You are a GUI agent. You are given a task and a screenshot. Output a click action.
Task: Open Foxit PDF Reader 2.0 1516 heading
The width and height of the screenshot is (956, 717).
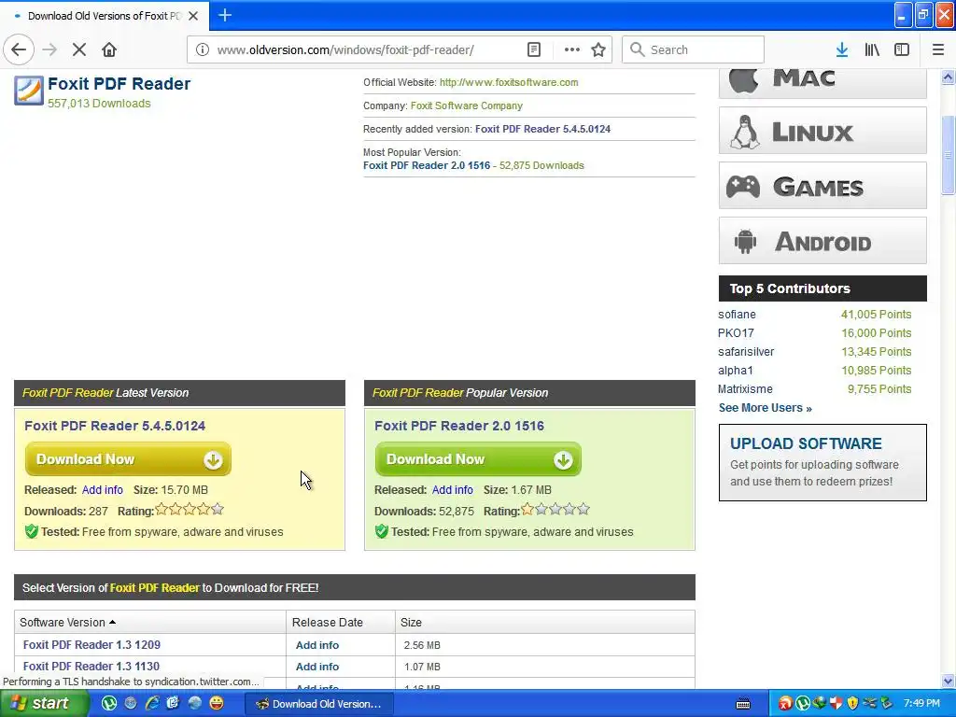[x=459, y=426]
